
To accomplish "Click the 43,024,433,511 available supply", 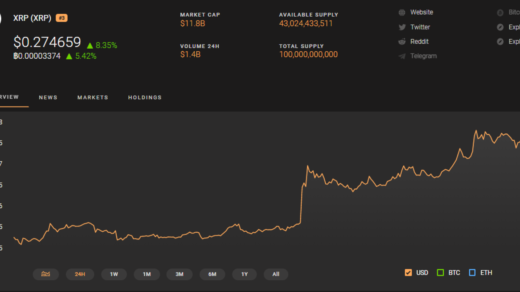I will coord(306,23).
